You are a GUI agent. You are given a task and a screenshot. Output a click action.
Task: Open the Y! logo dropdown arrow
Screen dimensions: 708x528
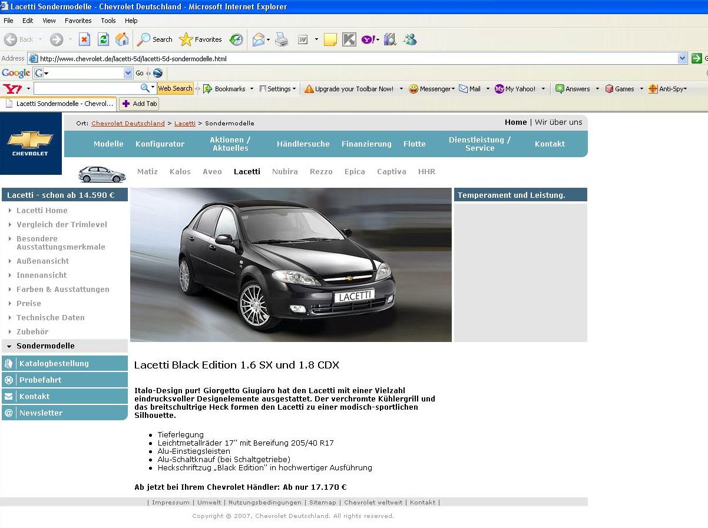click(x=28, y=89)
